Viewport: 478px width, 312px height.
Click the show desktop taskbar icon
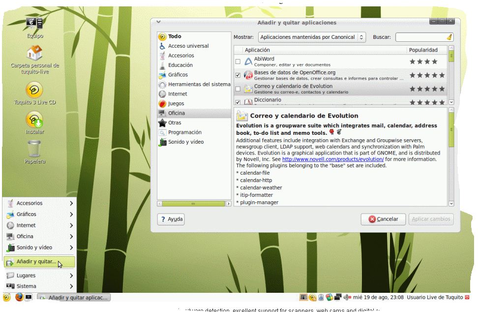[x=29, y=297]
